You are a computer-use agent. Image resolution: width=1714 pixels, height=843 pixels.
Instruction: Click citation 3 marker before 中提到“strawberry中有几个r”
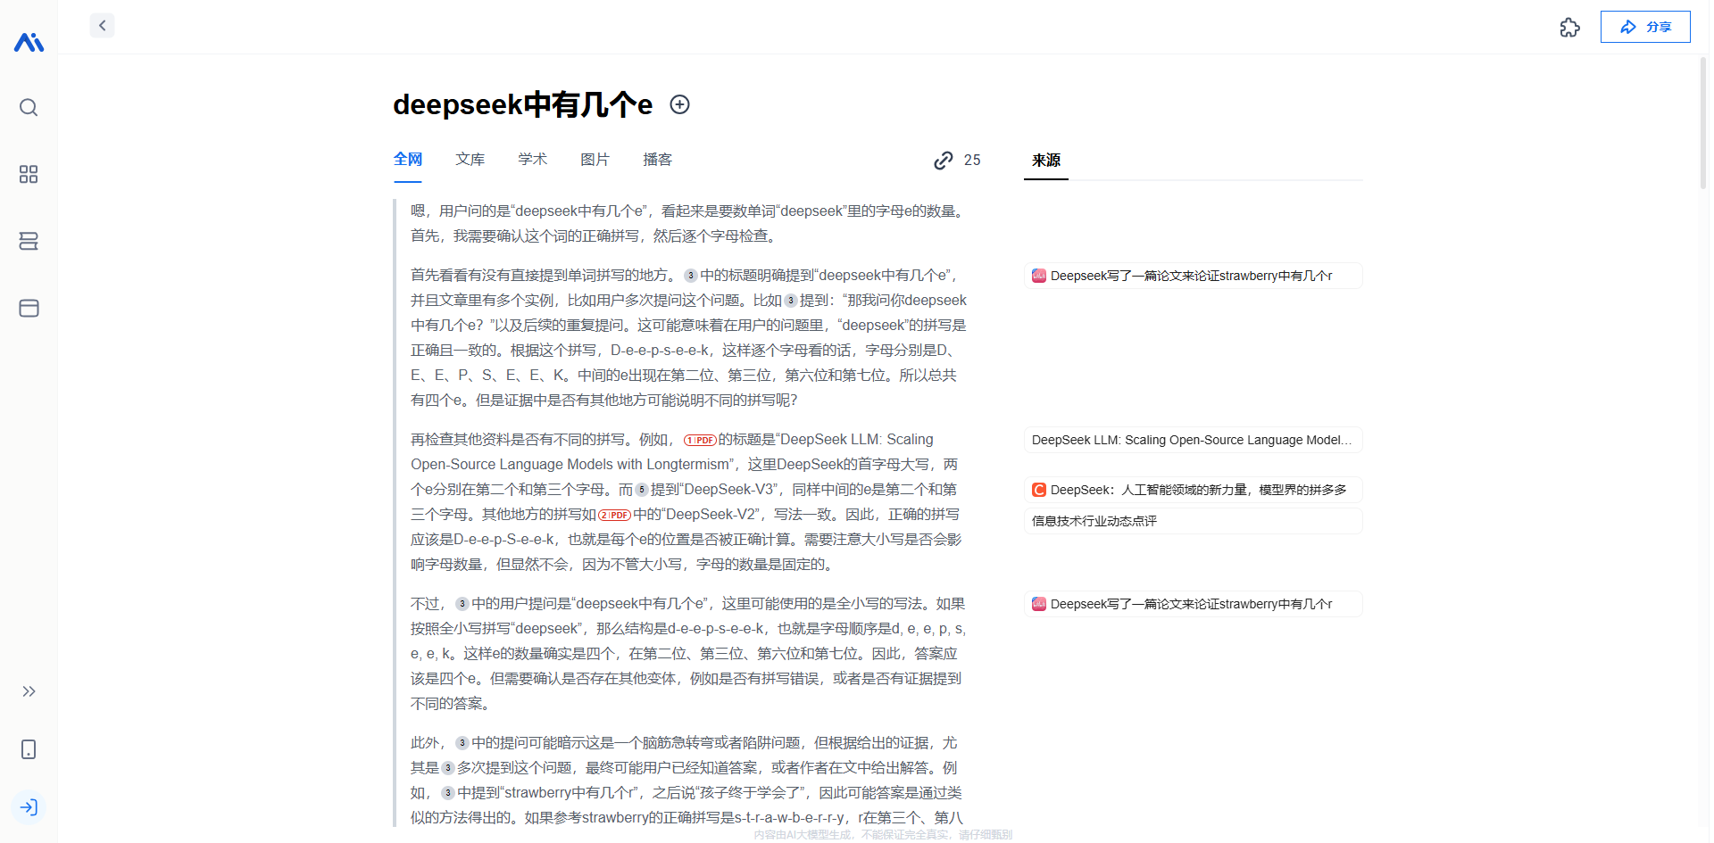447,793
